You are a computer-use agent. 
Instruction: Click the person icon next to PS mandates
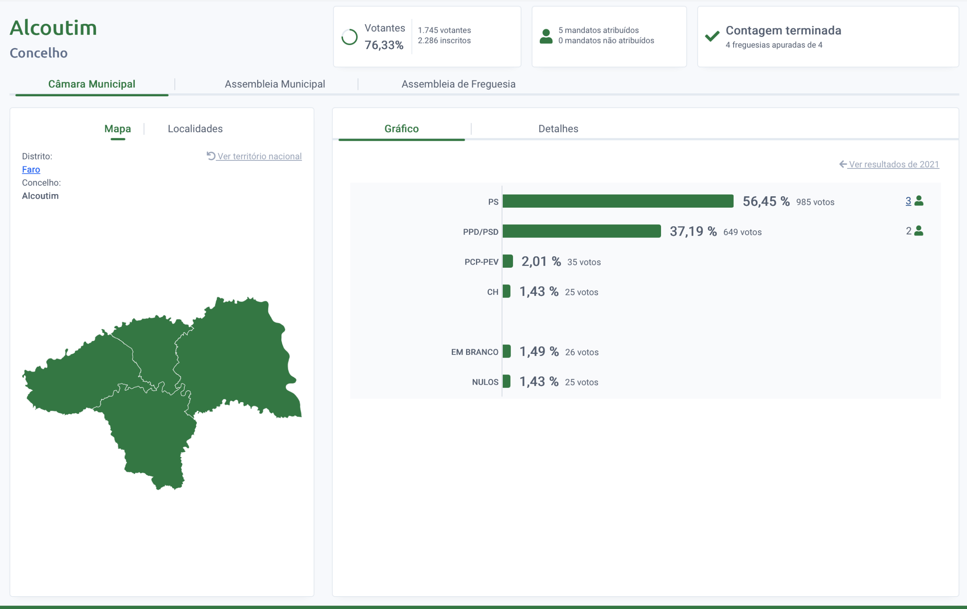[x=919, y=201]
